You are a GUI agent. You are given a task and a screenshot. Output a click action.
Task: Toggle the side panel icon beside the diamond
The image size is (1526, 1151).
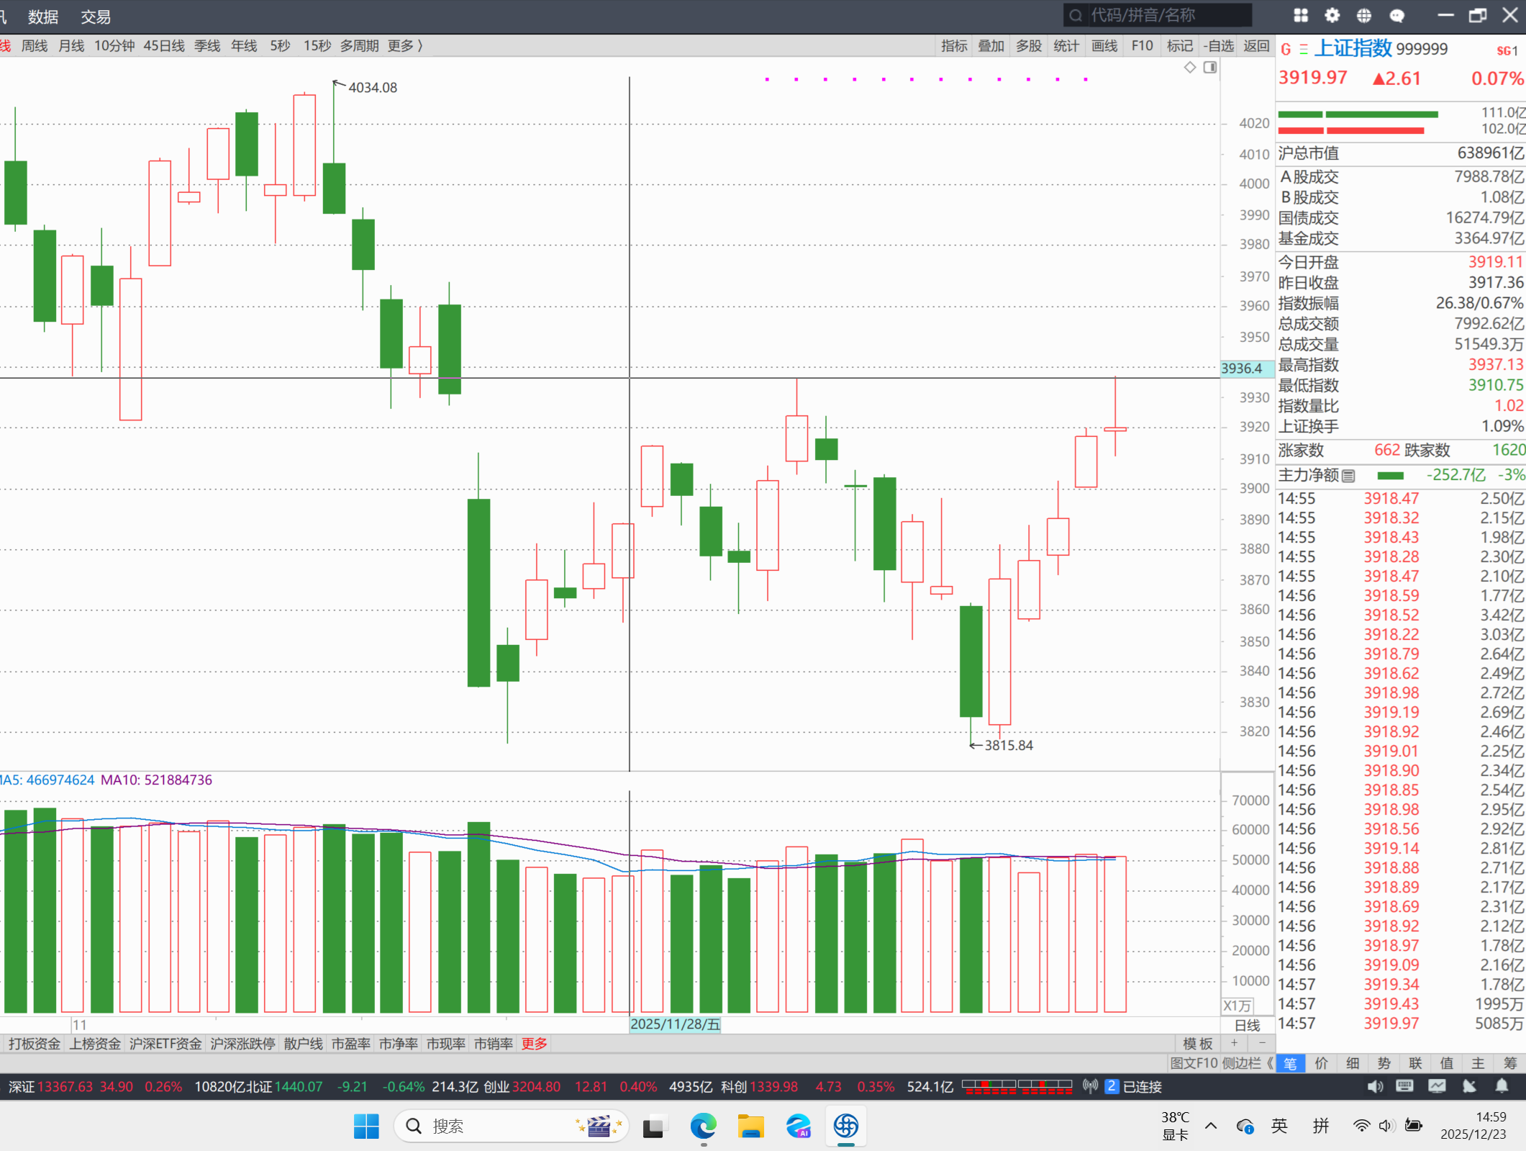(1210, 67)
